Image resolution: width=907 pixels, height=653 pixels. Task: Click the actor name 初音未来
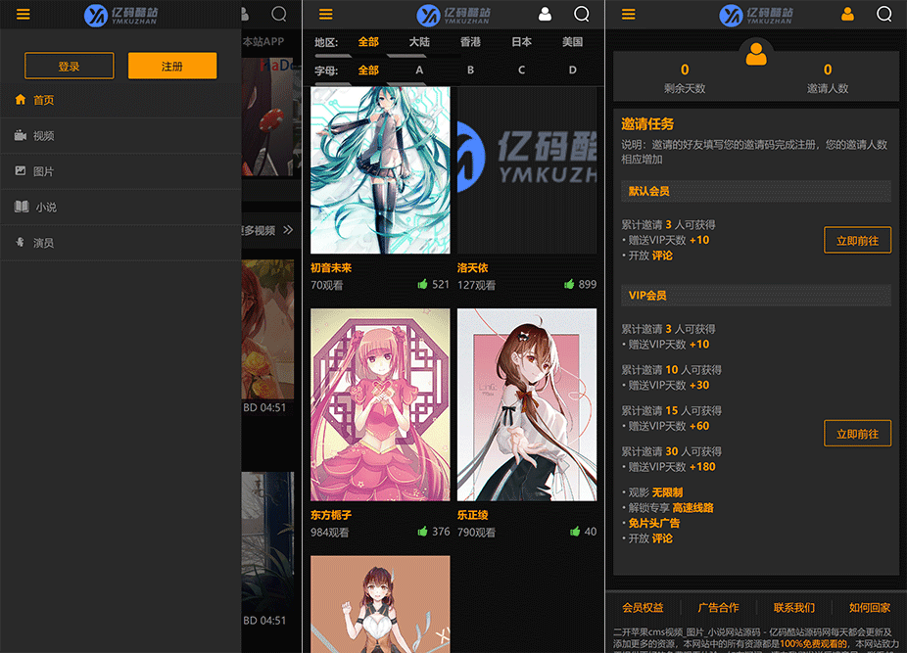tap(331, 268)
